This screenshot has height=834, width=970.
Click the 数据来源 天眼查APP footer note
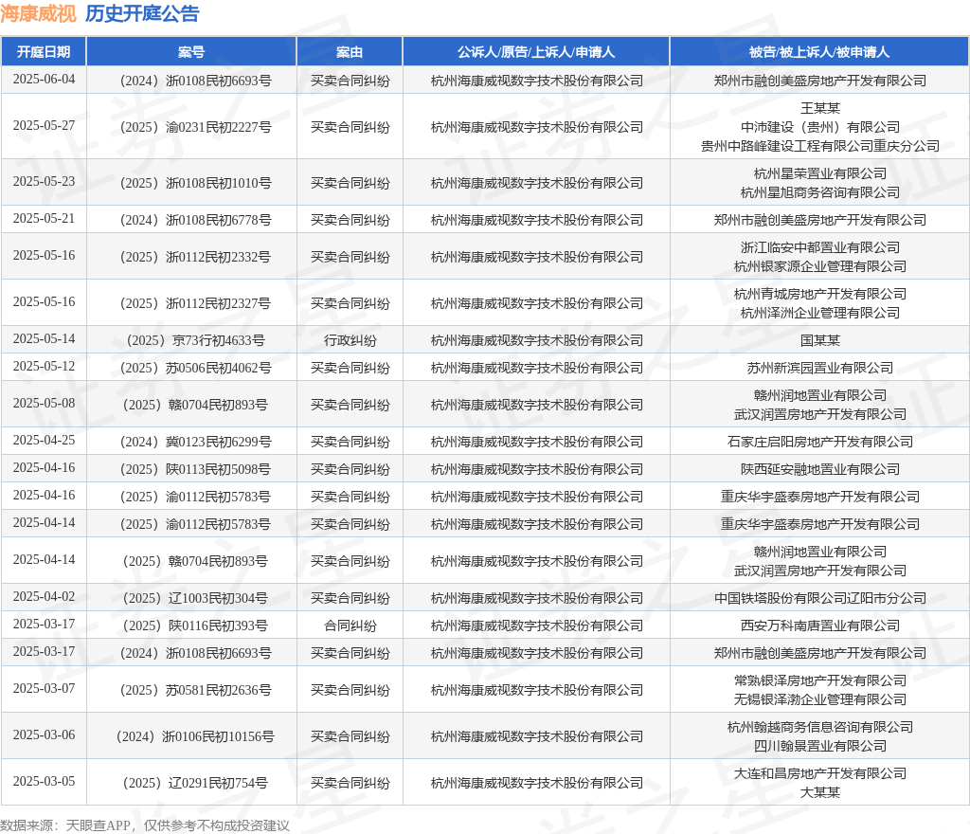[145, 825]
